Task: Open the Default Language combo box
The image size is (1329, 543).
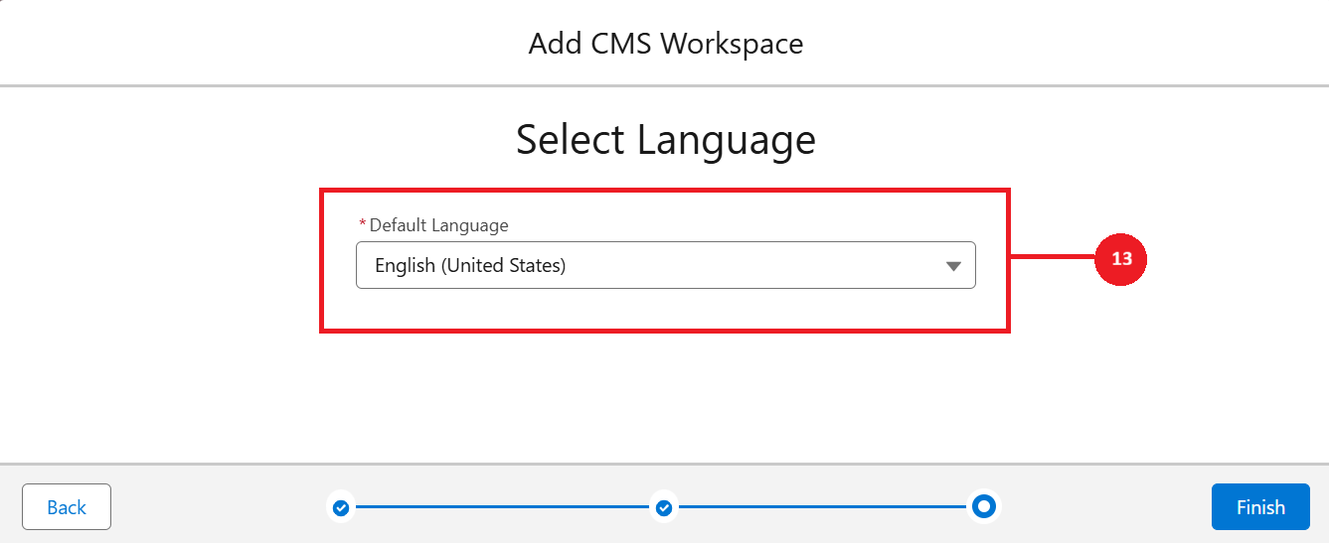Action: pyautogui.click(x=665, y=265)
